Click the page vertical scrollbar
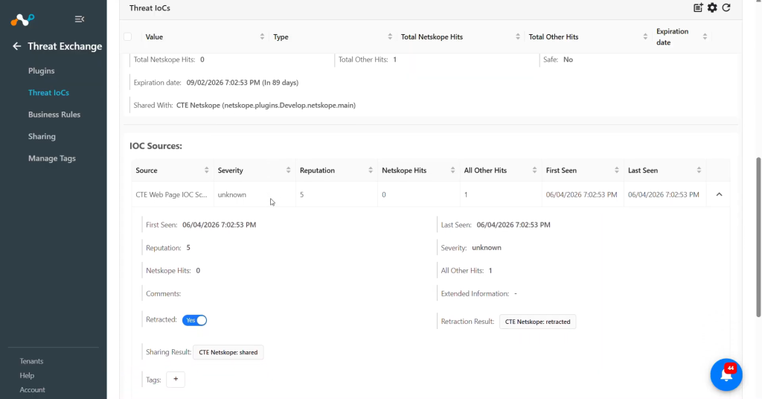The height and width of the screenshot is (399, 762). coord(758,237)
